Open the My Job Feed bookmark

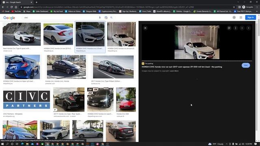(56, 11)
